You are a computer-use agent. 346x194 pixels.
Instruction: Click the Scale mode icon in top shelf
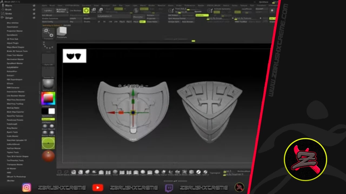(x=100, y=11)
